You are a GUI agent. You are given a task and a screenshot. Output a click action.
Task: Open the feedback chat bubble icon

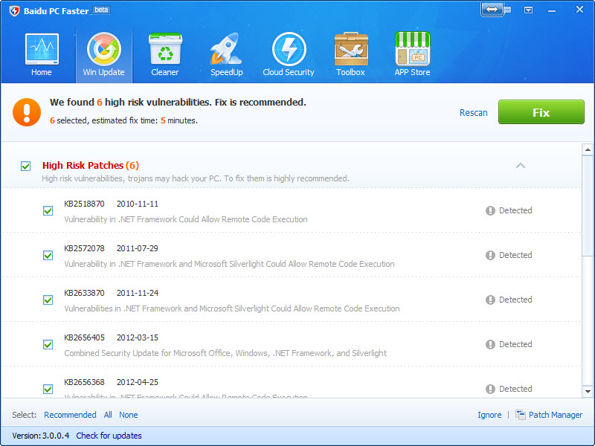click(x=507, y=10)
